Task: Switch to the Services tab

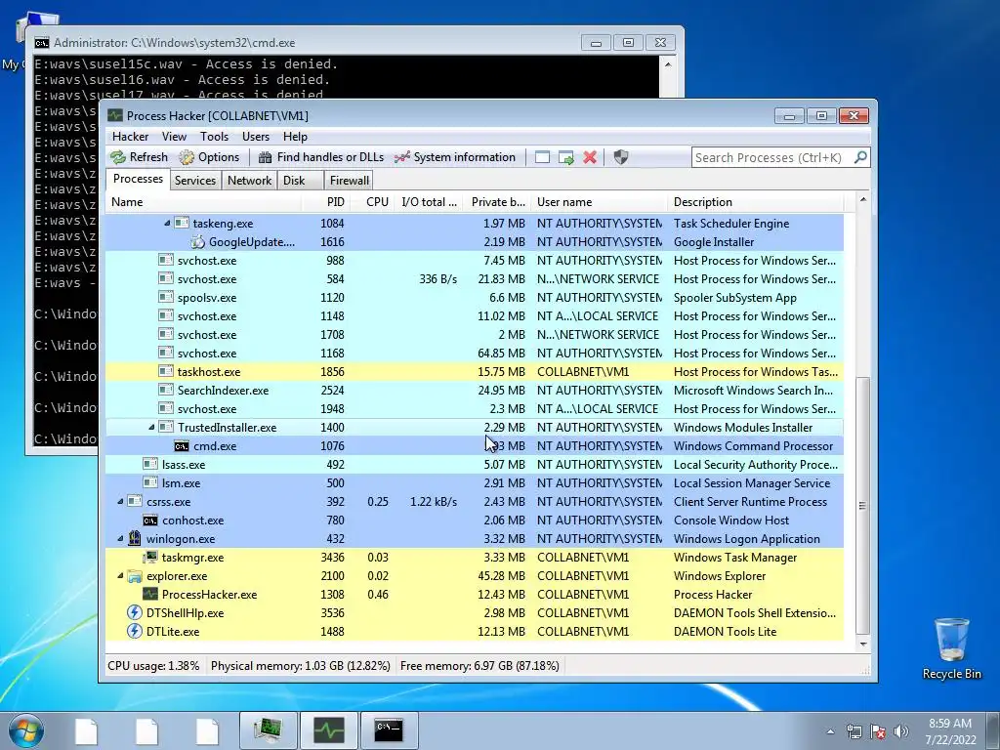Action: (195, 181)
